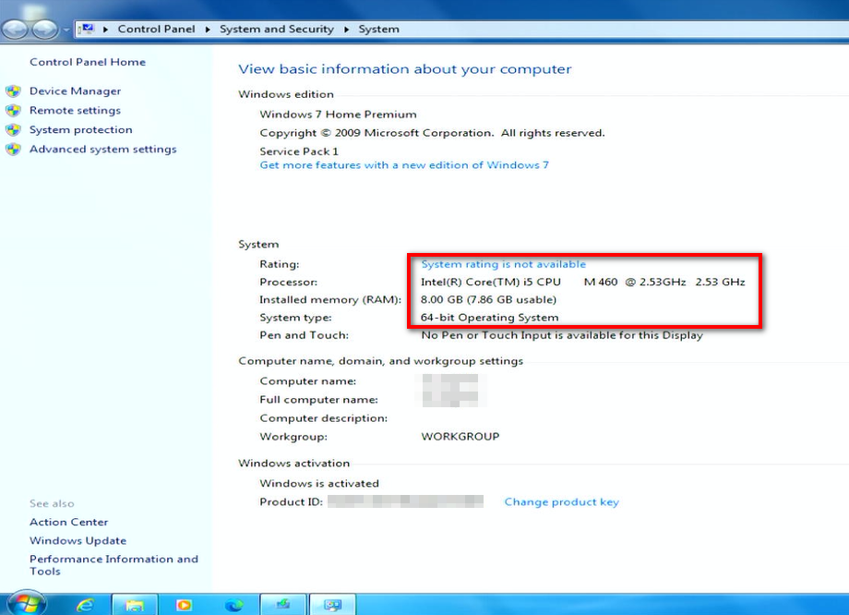Select the System breadcrumb item
The image size is (849, 615).
coord(379,30)
